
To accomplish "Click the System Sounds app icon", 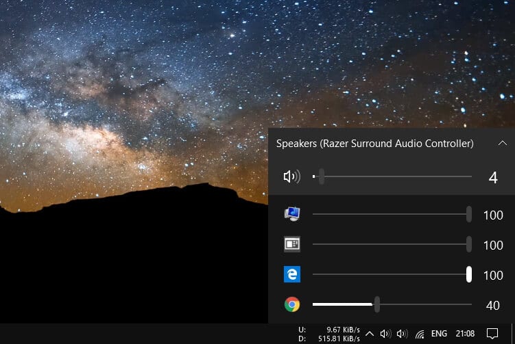I will pos(292,214).
